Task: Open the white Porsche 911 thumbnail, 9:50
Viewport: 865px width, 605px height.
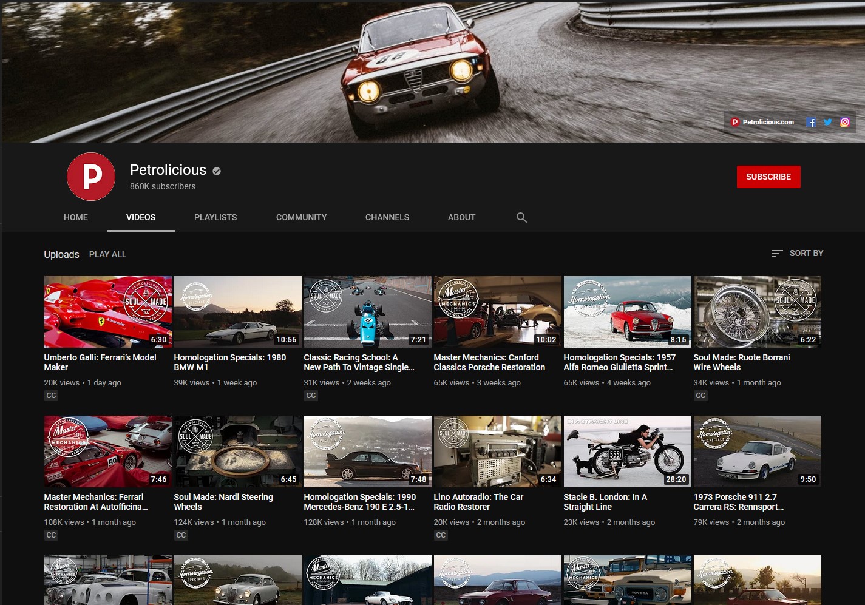Action: [758, 451]
